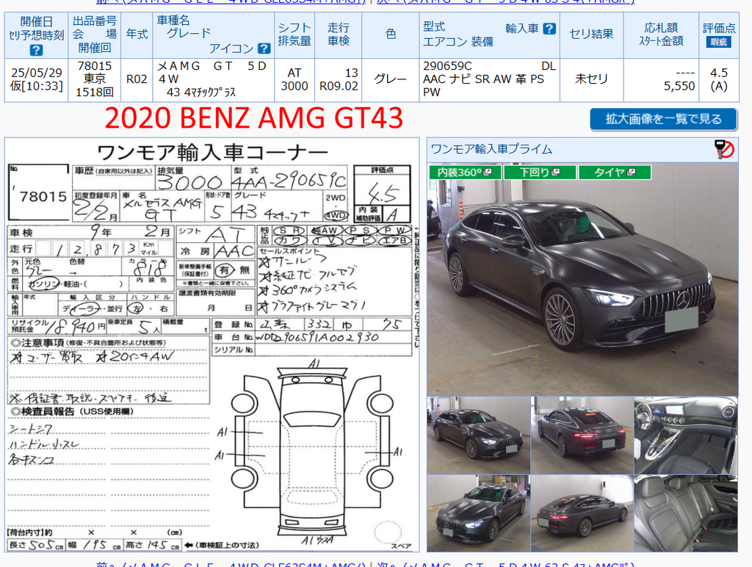Click the 色 column header

(x=391, y=35)
